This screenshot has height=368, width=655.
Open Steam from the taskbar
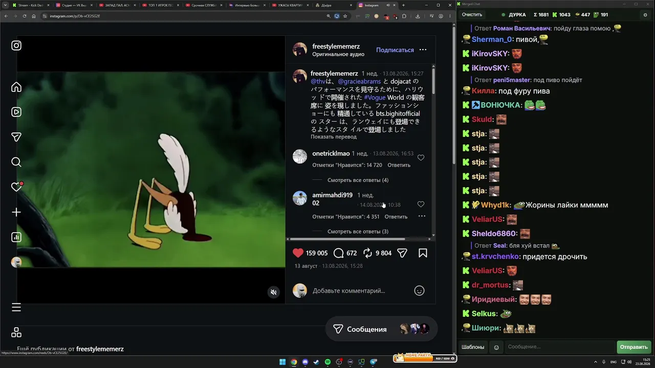[316, 362]
